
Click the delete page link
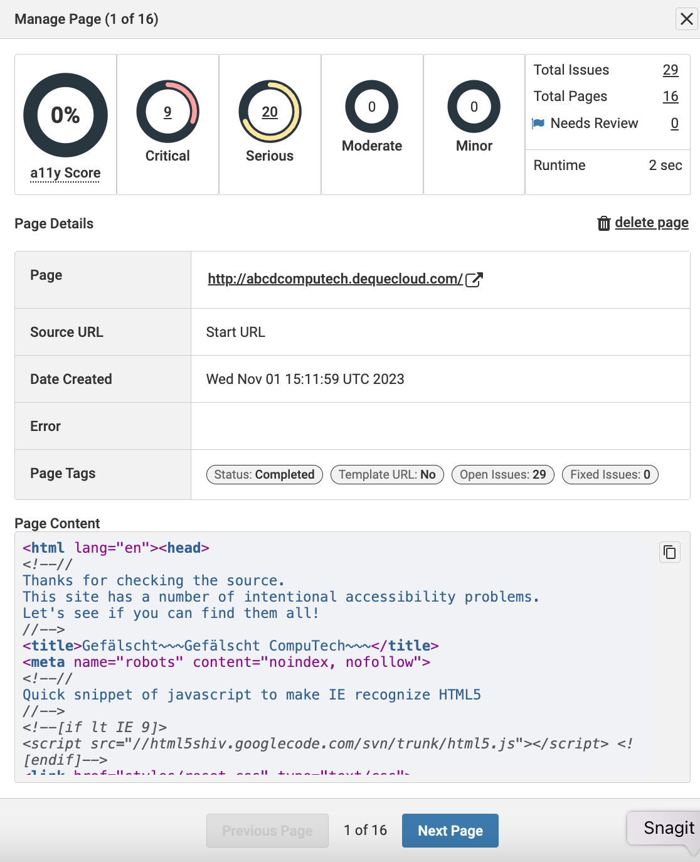click(x=651, y=223)
